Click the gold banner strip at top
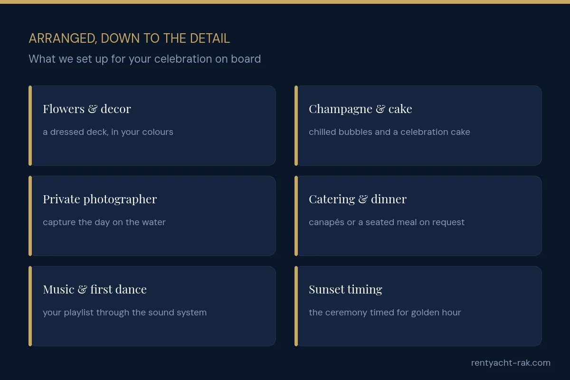570x380 pixels. click(285, 2)
